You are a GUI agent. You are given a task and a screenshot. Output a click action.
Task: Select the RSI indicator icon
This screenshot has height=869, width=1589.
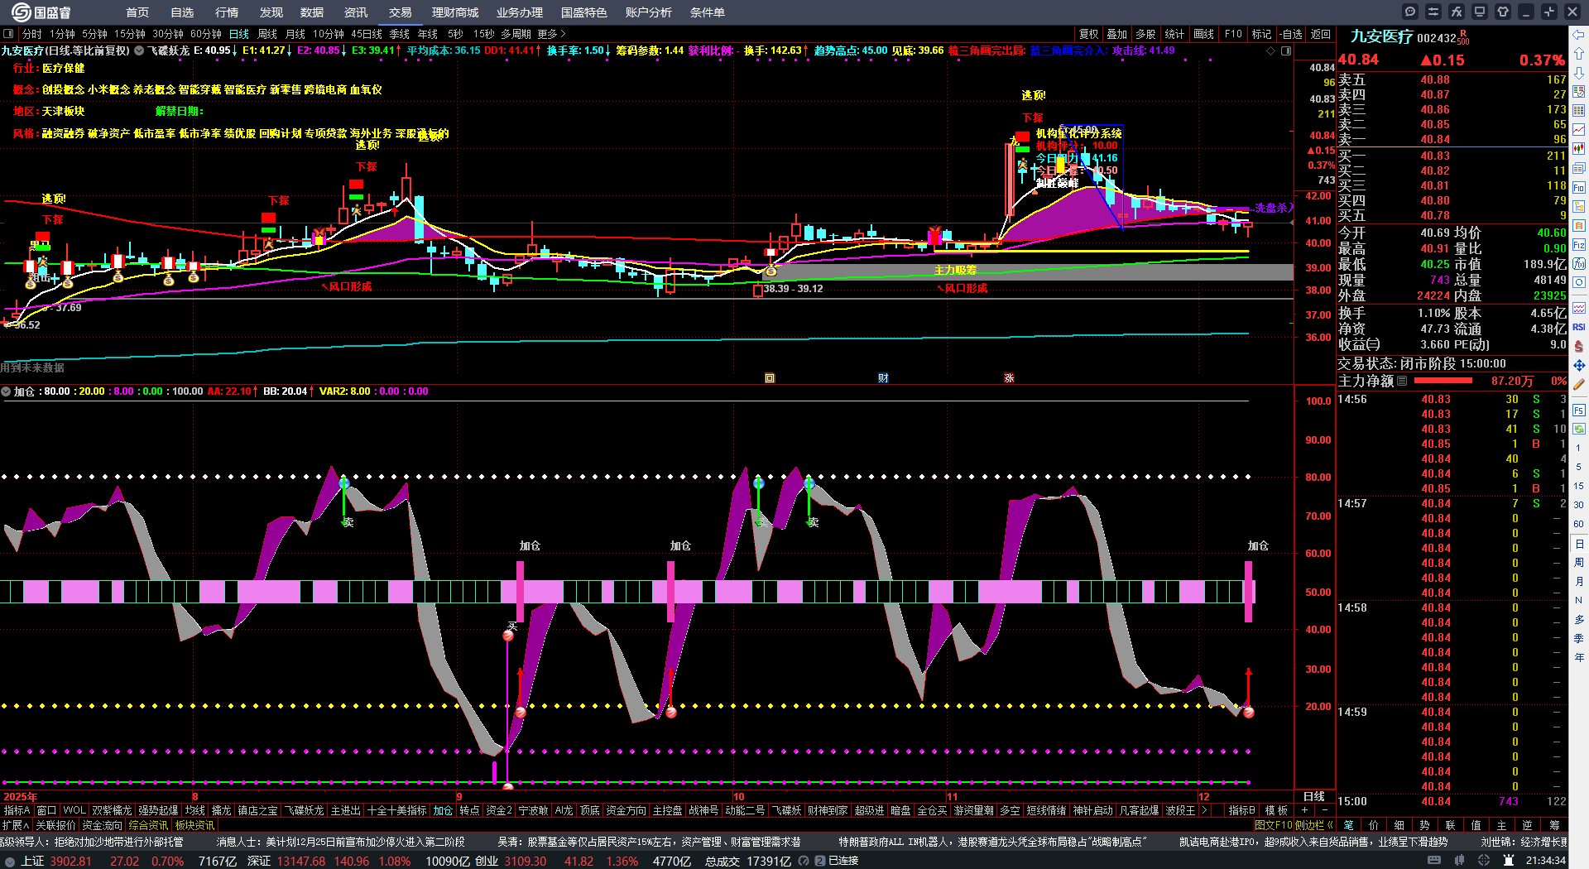pos(1579,327)
